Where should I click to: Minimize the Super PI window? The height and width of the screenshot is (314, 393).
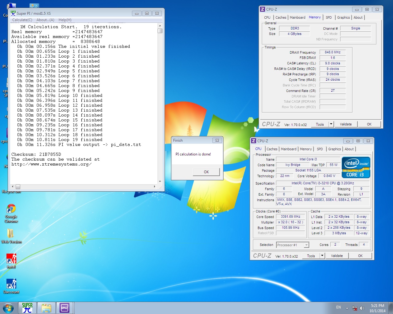(x=137, y=13)
